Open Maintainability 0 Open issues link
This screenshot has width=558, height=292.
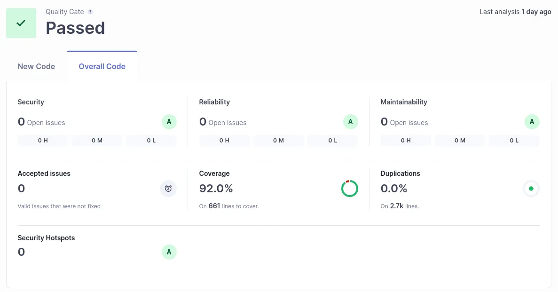click(404, 122)
